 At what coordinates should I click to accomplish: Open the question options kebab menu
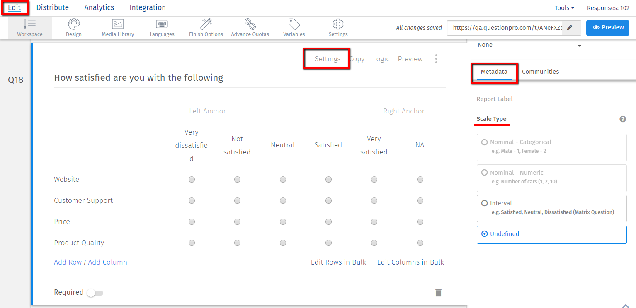(x=436, y=59)
